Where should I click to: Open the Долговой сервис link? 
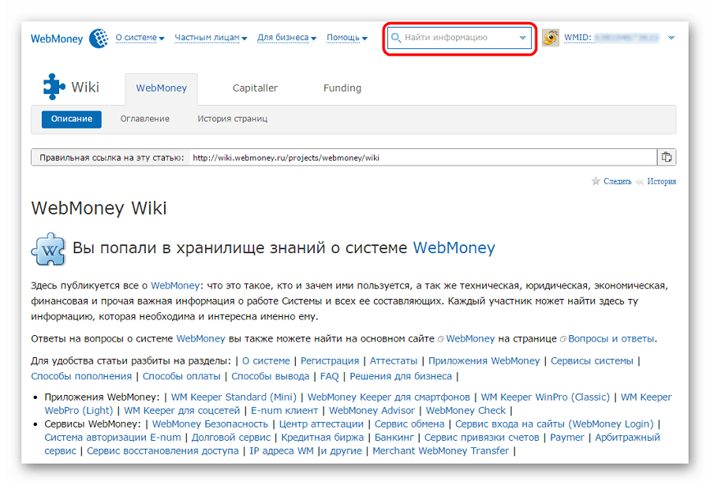click(x=231, y=438)
